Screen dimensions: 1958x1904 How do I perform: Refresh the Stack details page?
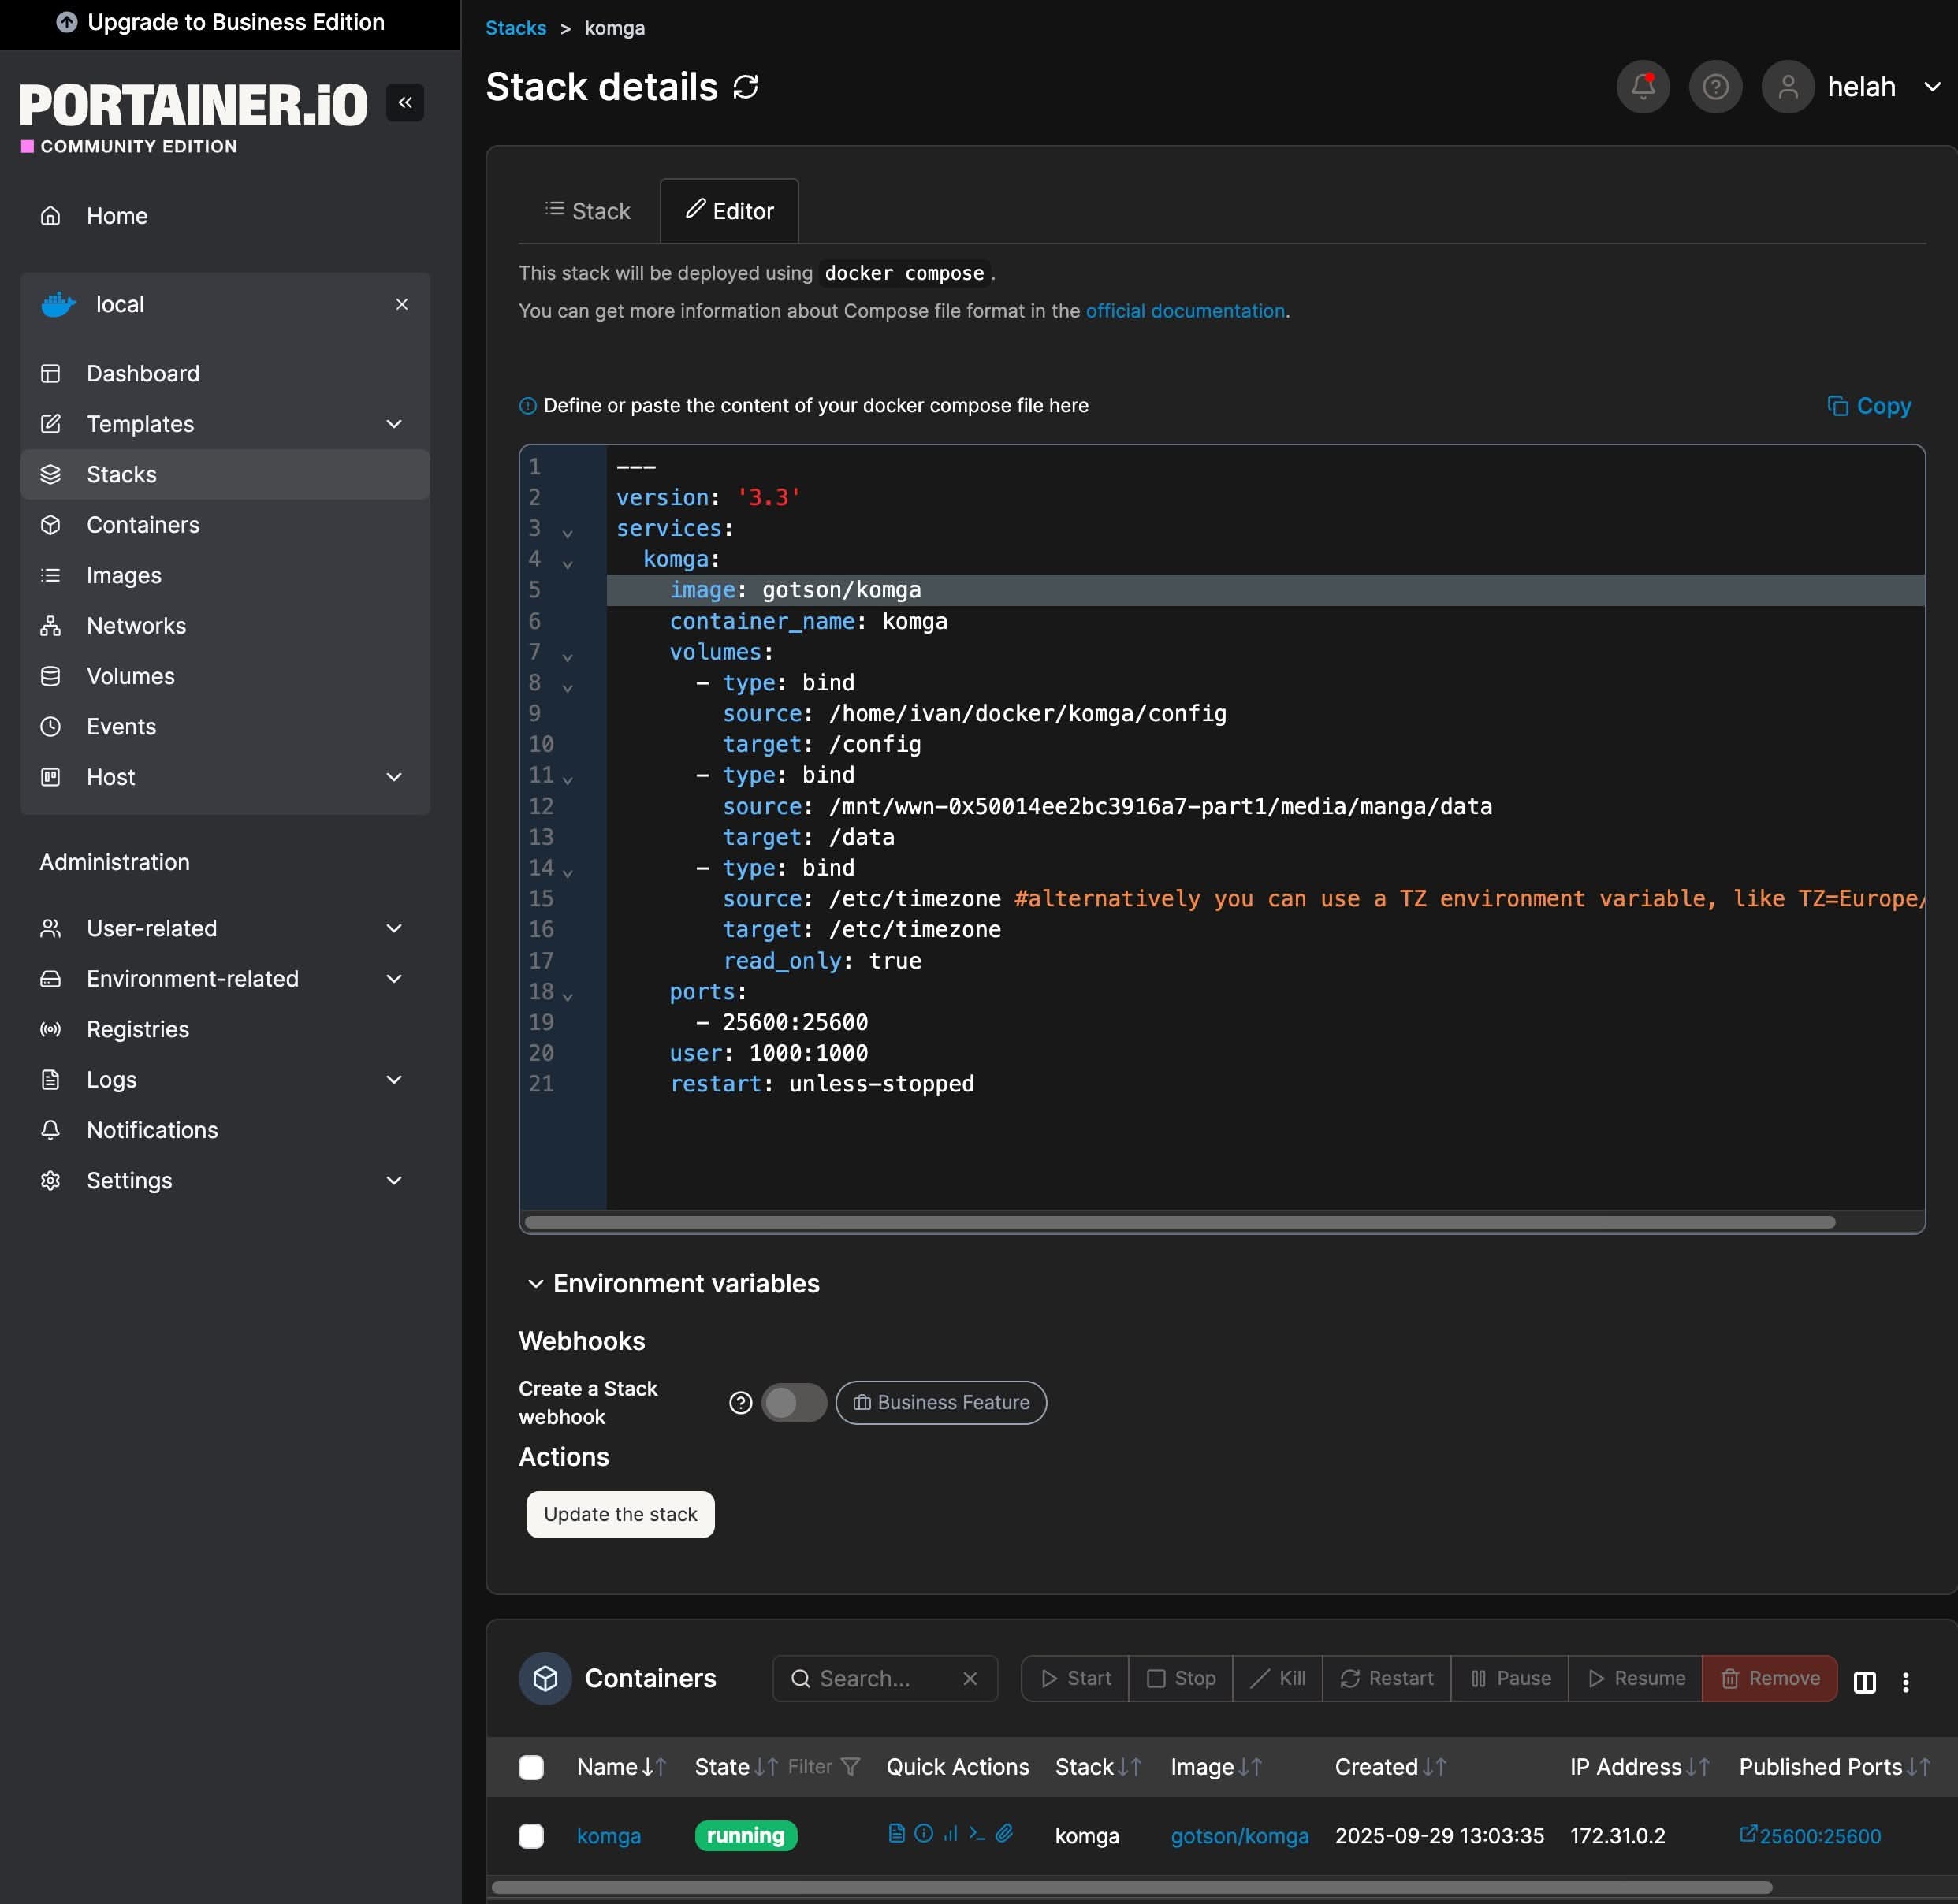746,87
